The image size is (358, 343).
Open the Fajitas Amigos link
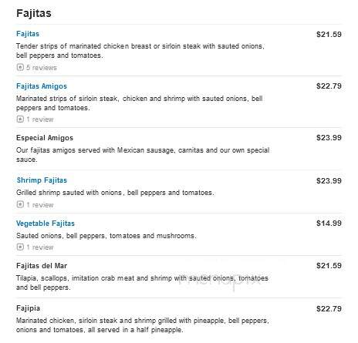coord(42,86)
